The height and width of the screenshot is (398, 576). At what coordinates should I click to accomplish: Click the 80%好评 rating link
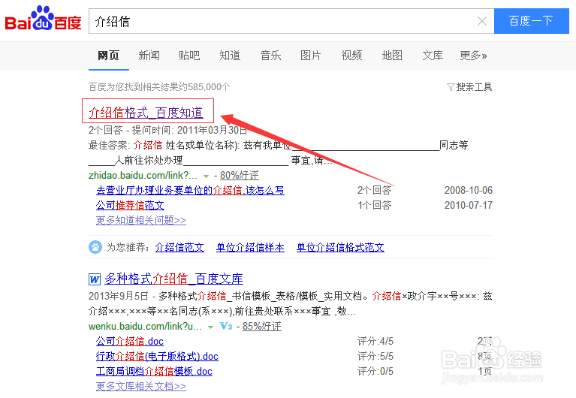click(x=239, y=175)
